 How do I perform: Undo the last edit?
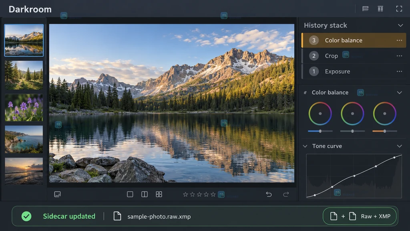(x=269, y=195)
